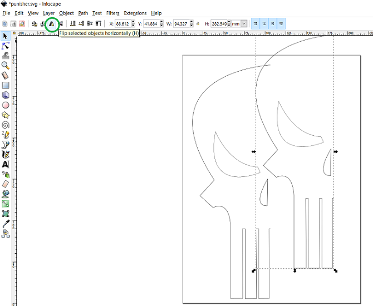Screen dimensions: 373x306
Task: Click the Y coordinate field 41.884
Action: [151, 24]
